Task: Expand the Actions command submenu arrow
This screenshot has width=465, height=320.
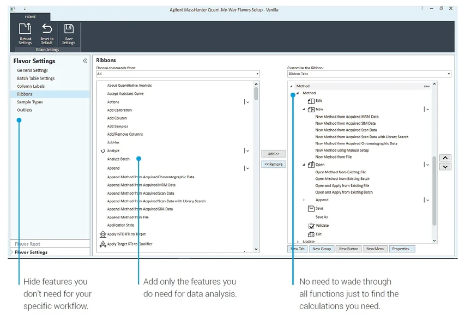Action: point(247,102)
